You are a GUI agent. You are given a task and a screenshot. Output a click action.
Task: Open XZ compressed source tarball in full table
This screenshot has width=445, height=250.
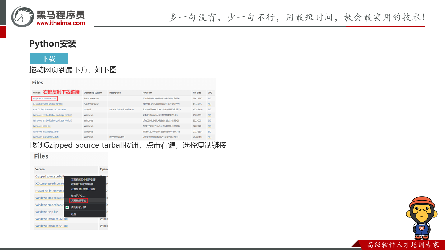point(48,104)
